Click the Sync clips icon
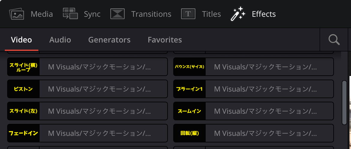Viewport: 351px width, 149px height. (70, 14)
